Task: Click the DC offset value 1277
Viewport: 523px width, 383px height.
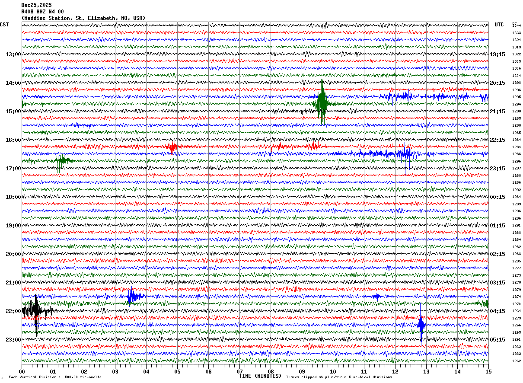Action: 516,268
